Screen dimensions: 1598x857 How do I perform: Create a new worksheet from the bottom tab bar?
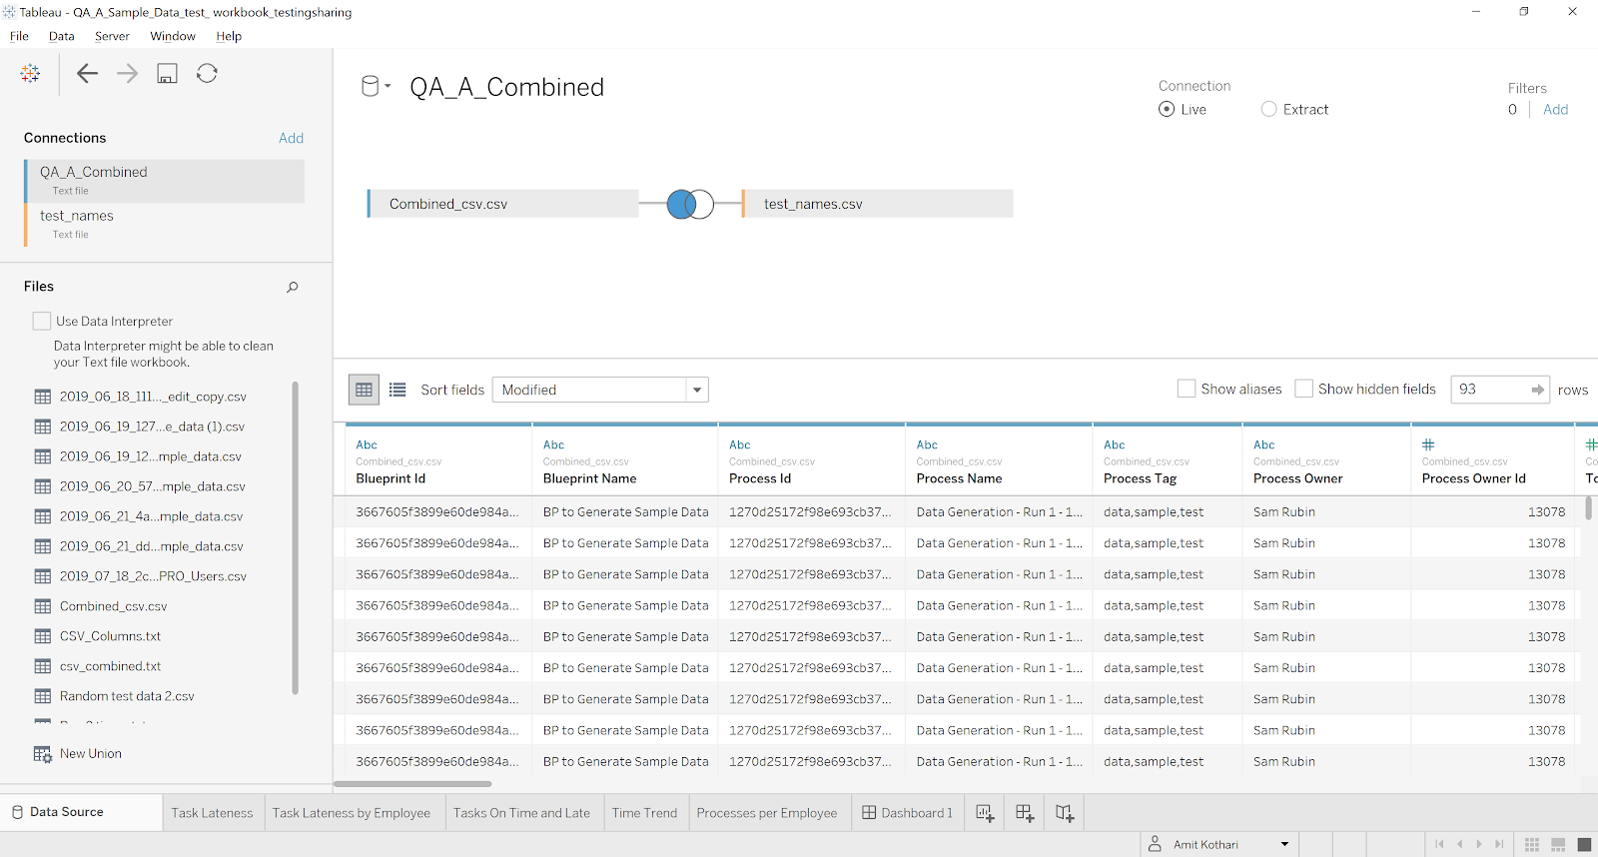pyautogui.click(x=985, y=813)
